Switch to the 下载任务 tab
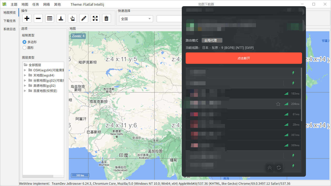The width and height of the screenshot is (331, 186). 9,21
